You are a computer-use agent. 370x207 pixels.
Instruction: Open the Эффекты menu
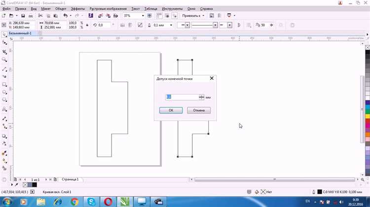coord(77,9)
